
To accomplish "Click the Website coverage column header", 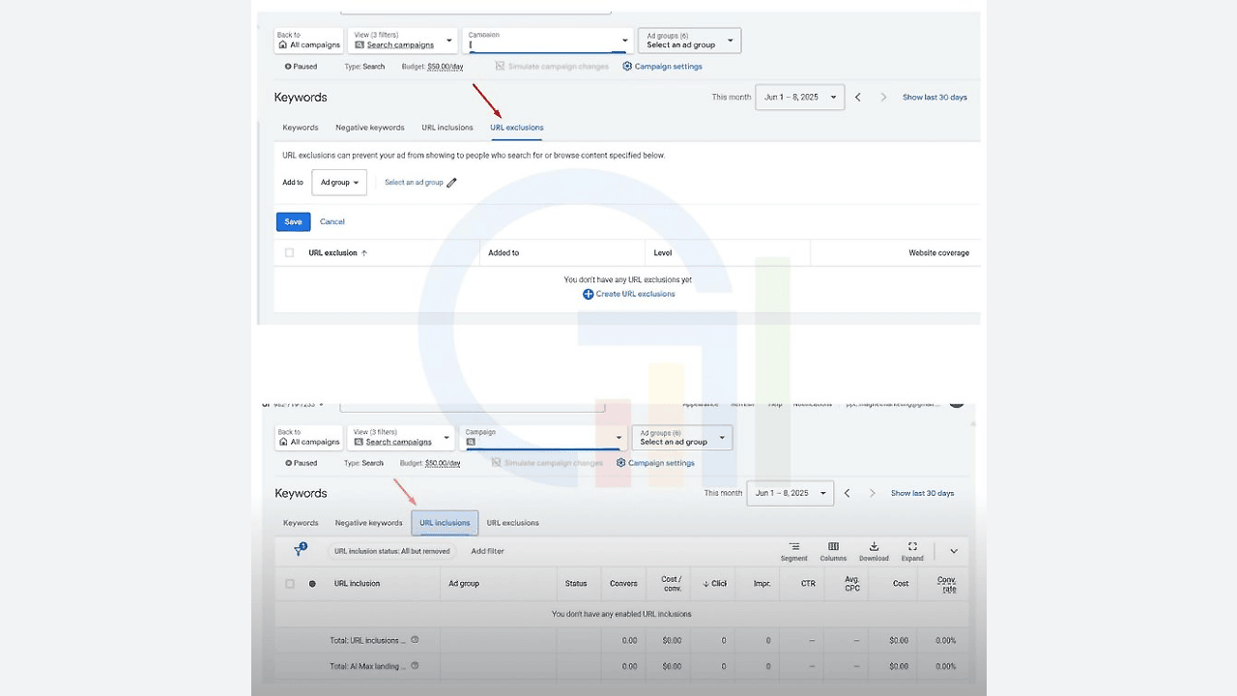I will (x=938, y=253).
